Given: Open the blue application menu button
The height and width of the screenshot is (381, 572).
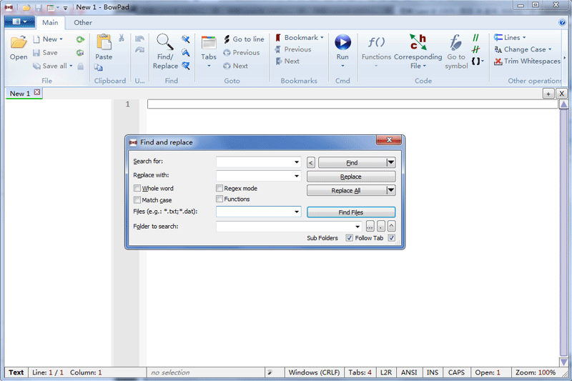Looking at the screenshot, I should click(19, 22).
